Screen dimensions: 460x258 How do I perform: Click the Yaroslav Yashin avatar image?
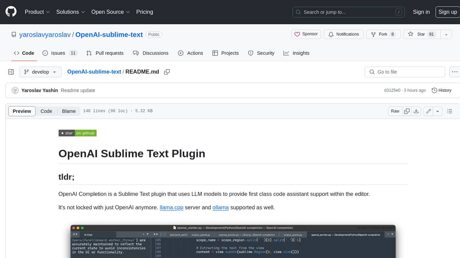(x=15, y=90)
